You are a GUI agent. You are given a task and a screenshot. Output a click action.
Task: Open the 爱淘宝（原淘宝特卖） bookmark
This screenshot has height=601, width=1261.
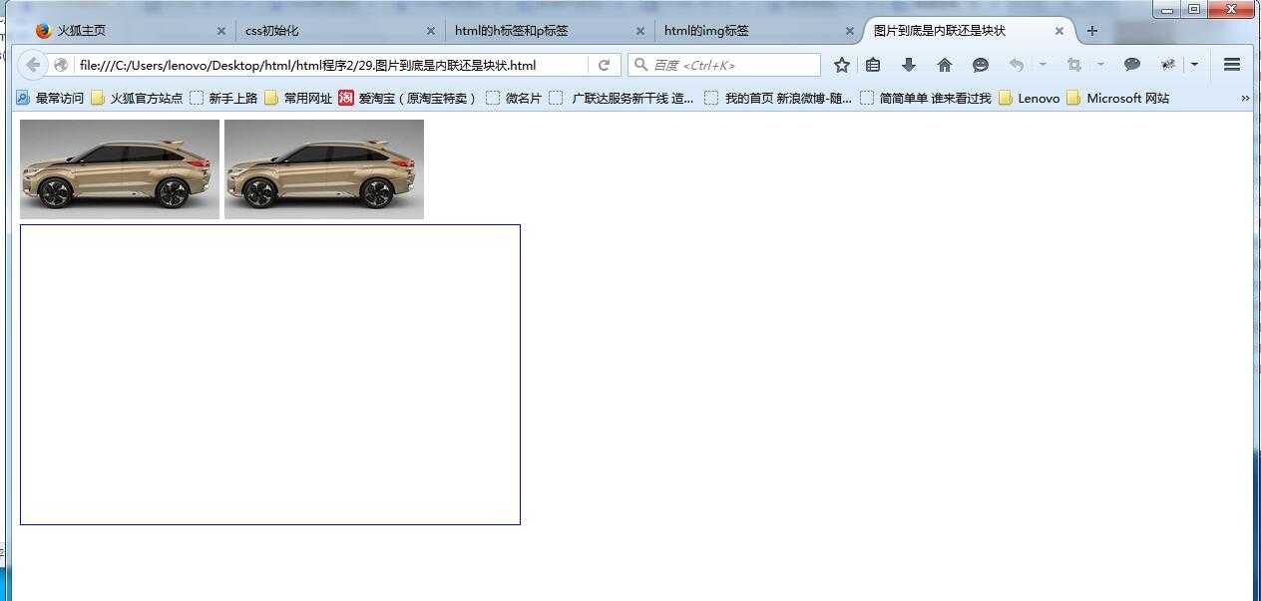409,98
